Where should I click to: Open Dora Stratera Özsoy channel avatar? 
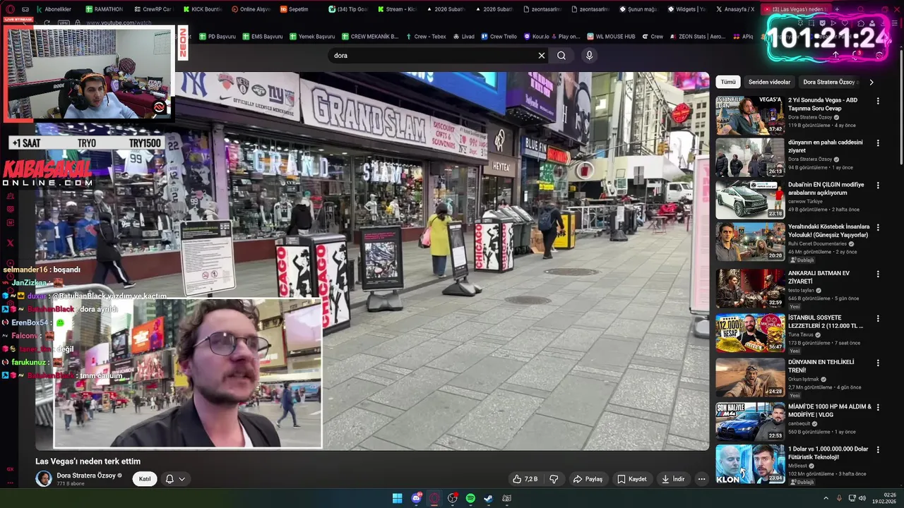(x=44, y=479)
